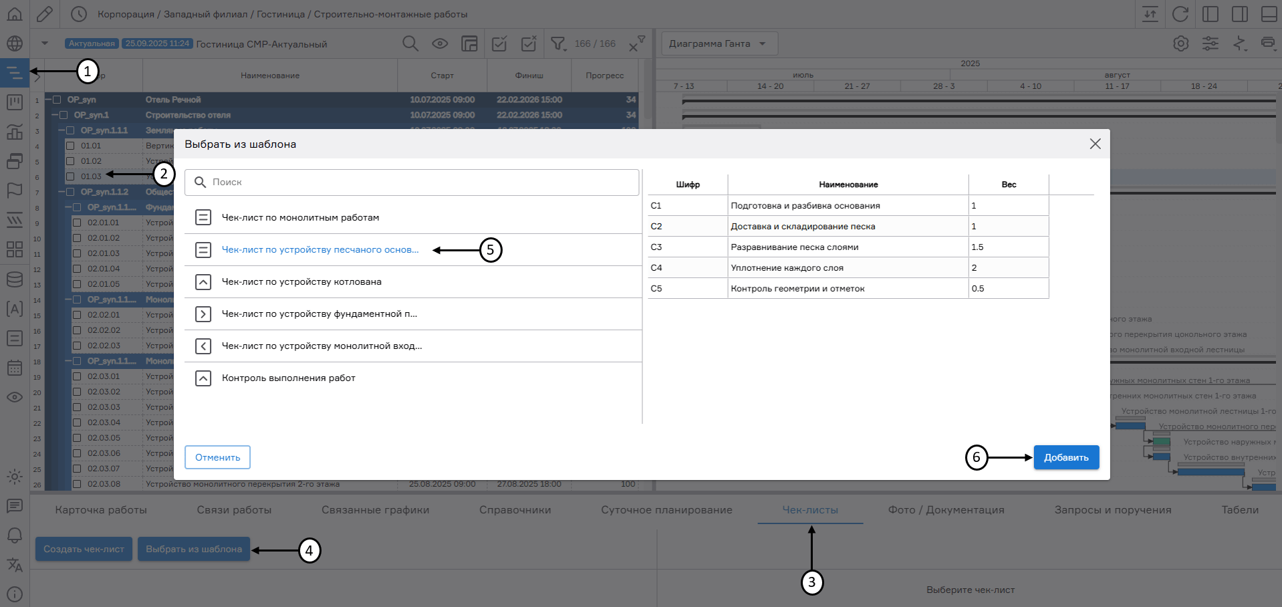Open the Диаграмма Ганта dropdown
Image resolution: width=1282 pixels, height=607 pixels.
coord(719,44)
